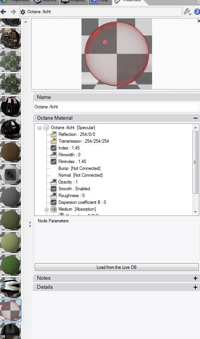Click the Roughness node icon
This screenshot has height=339, width=200.
tap(54, 196)
